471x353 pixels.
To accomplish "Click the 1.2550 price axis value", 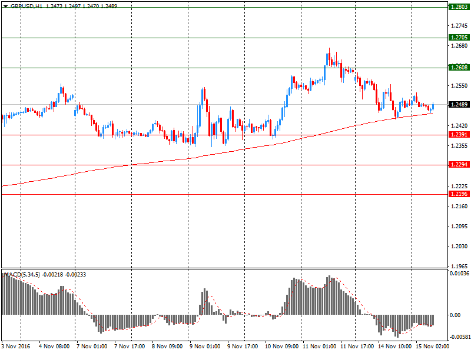I will click(459, 86).
